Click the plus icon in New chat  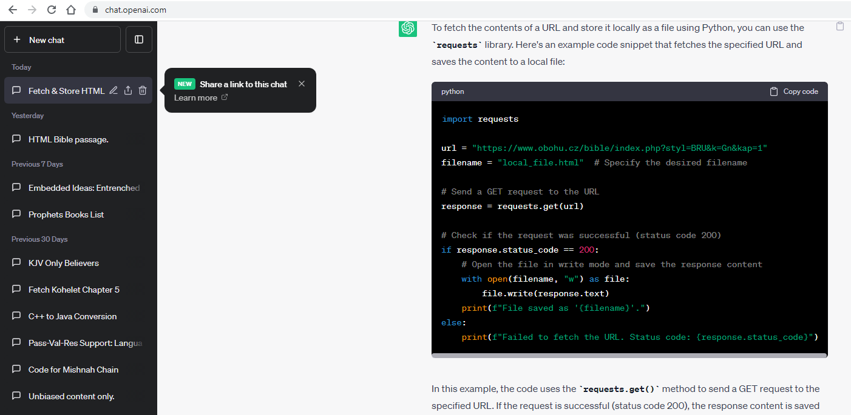coord(17,39)
